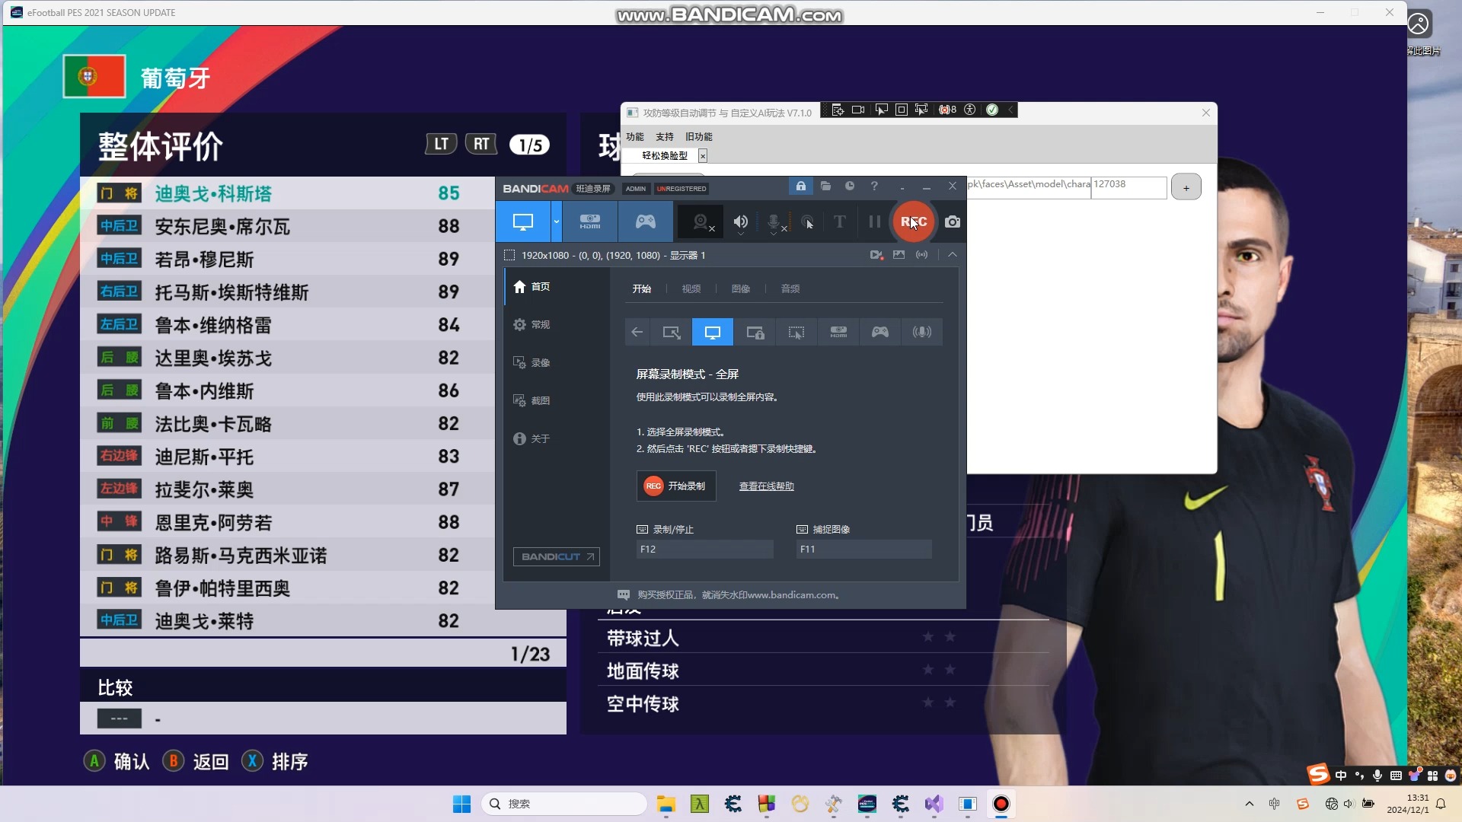Click the pause recording icon
The image size is (1462, 822).
873,221
